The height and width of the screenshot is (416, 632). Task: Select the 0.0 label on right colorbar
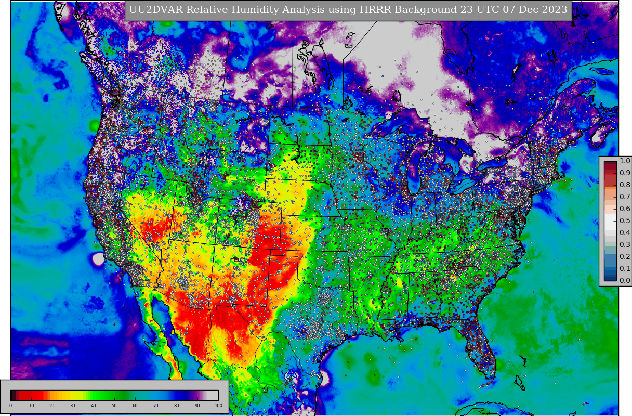pos(625,281)
